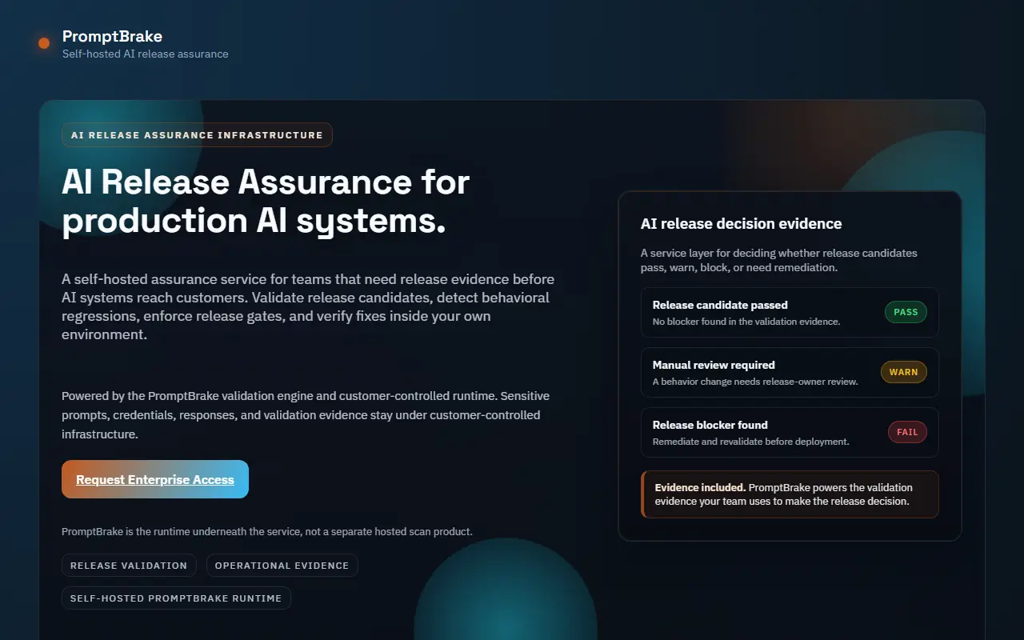Click "Remediate and revalidate before deployment."
This screenshot has width=1024, height=640.
click(751, 442)
